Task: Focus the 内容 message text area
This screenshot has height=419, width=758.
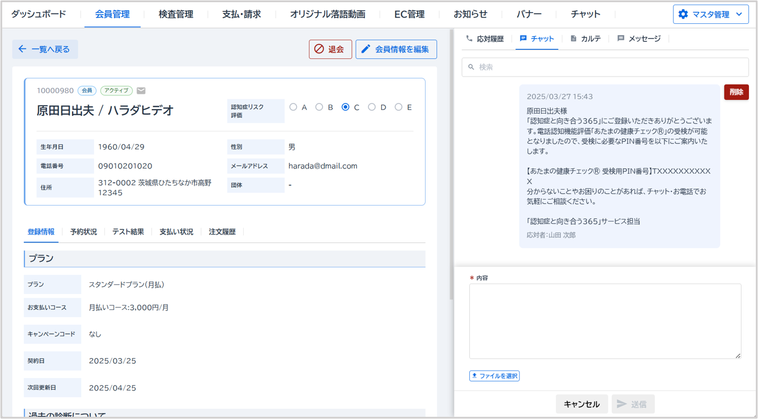Action: point(605,321)
